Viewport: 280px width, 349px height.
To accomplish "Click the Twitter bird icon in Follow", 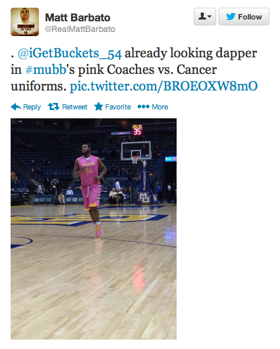I will [x=230, y=17].
